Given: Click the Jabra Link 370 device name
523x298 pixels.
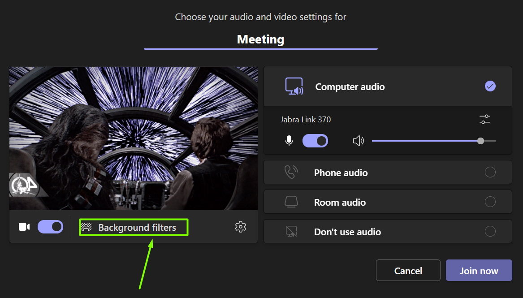Looking at the screenshot, I should (306, 120).
